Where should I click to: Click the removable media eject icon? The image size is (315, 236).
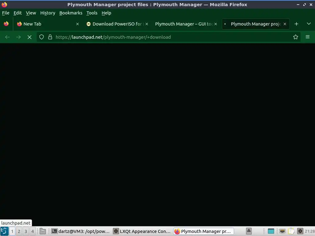click(249, 231)
